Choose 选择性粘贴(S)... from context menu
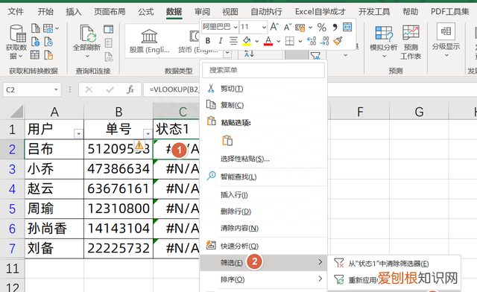The image size is (477, 292). point(263,159)
